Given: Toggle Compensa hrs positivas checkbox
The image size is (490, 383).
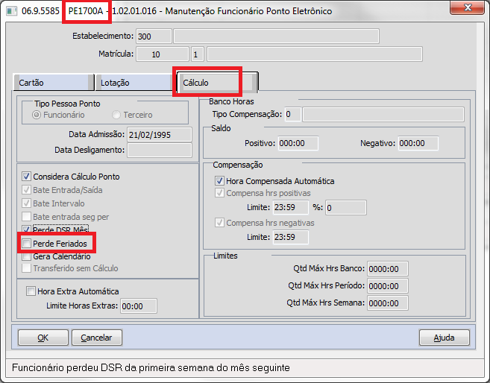Looking at the screenshot, I should [219, 193].
